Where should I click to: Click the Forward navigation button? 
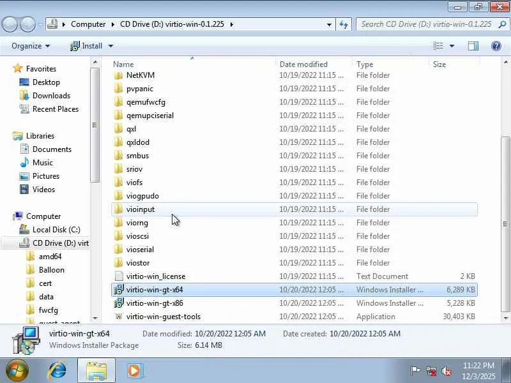point(27,24)
